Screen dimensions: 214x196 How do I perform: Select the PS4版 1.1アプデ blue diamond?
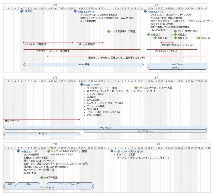[146, 11]
